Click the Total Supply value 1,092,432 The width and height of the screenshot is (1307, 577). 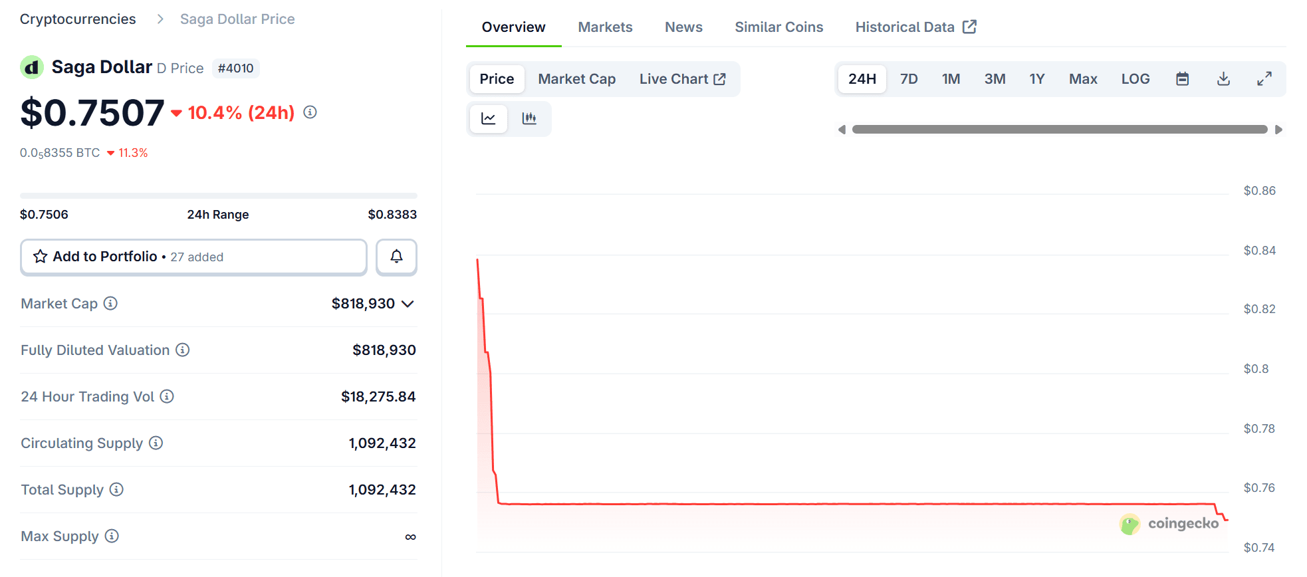(x=382, y=490)
